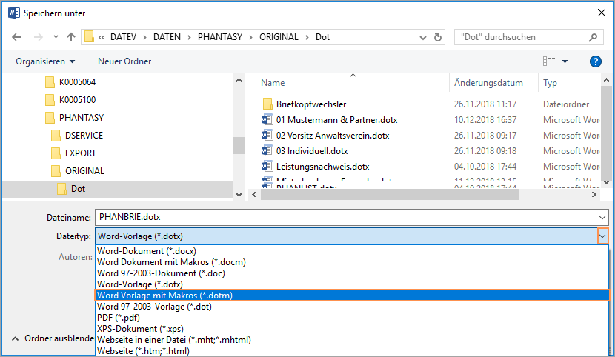615x357 pixels.
Task: Select file 02 Vorsitz Anwaltsverein.dotx
Action: pyautogui.click(x=332, y=136)
